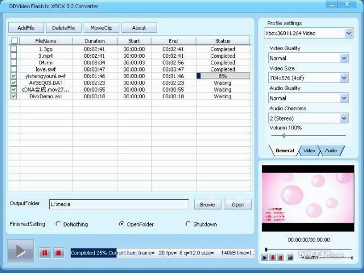Click the DeleteFile button
364x273 pixels.
click(63, 28)
